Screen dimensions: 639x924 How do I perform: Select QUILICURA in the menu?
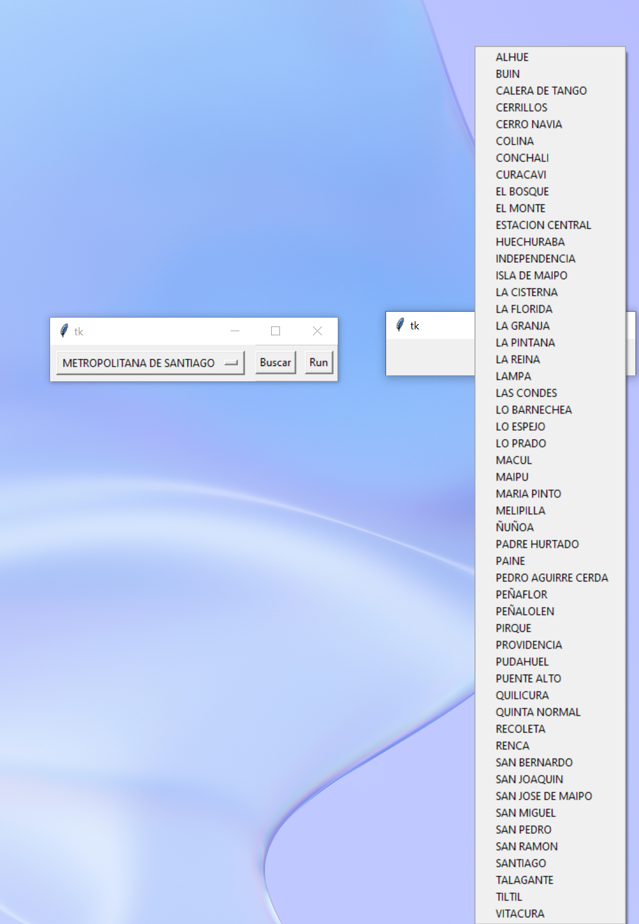pos(550,695)
